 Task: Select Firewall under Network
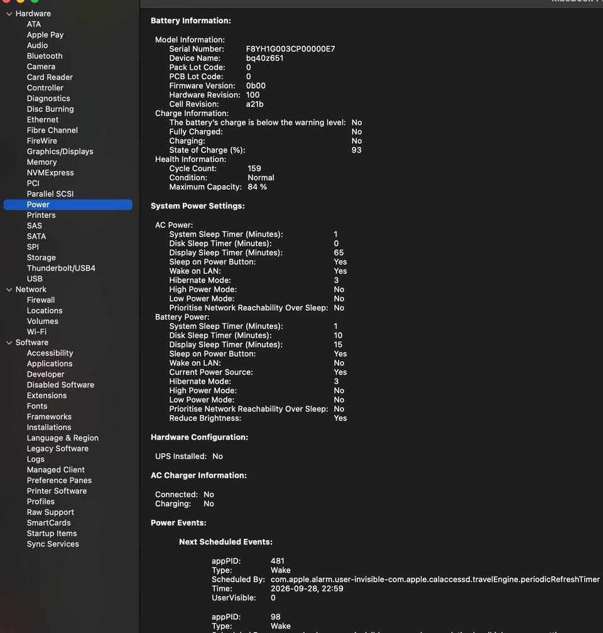(41, 300)
